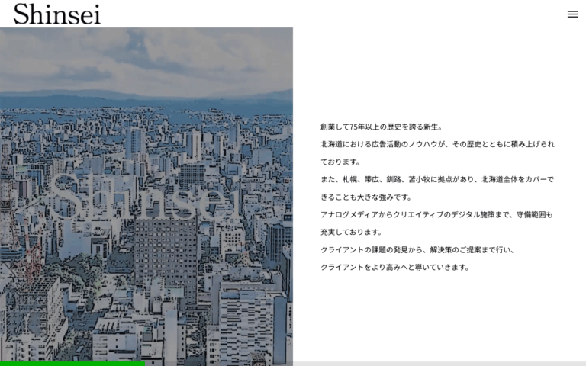
Task: Click line starting 'また、札幌、帯広、釧路、苫小牧'
Action: (x=437, y=180)
